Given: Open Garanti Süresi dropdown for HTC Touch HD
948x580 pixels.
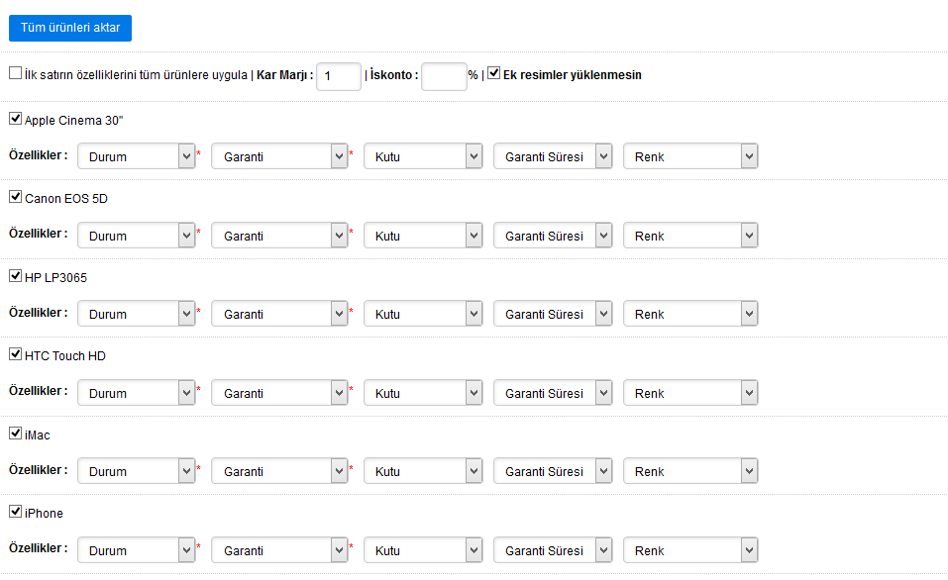Looking at the screenshot, I should [x=553, y=393].
